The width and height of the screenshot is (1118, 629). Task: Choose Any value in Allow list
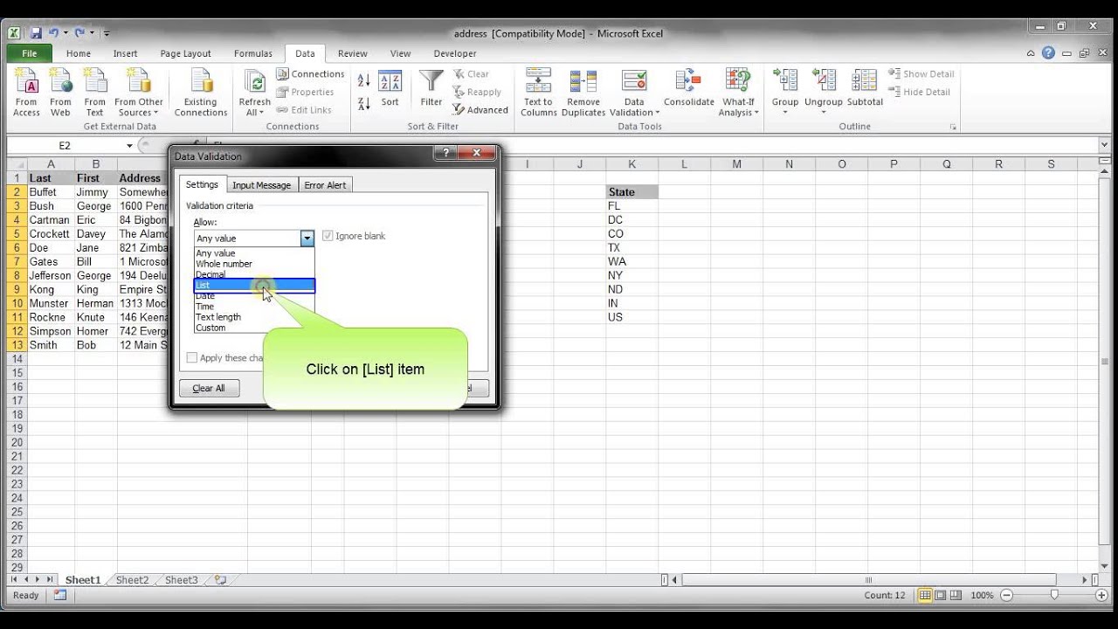point(253,253)
